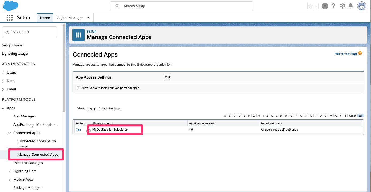Image resolution: width=371 pixels, height=192 pixels.
Task: Click the Favorites star icon
Action: [x=311, y=6]
